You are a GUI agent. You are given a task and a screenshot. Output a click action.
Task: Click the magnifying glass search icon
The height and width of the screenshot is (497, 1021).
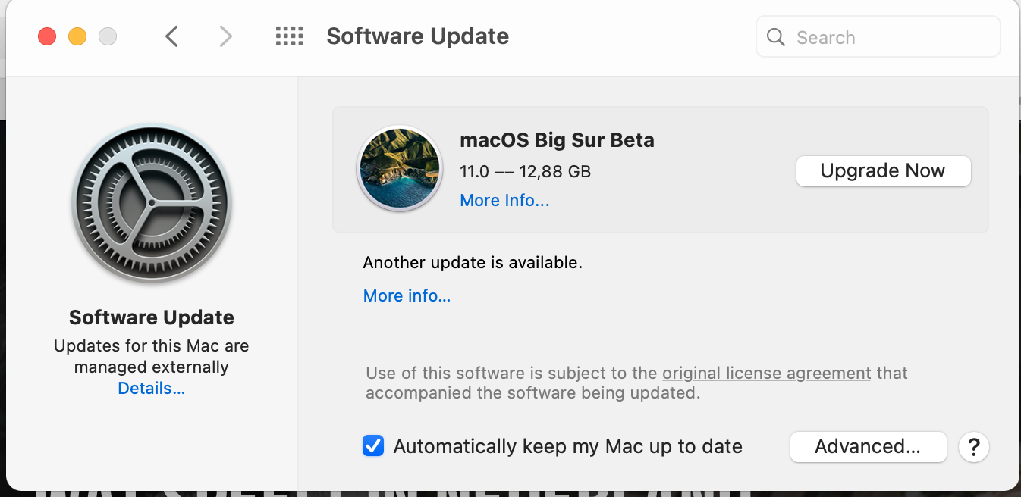coord(775,37)
